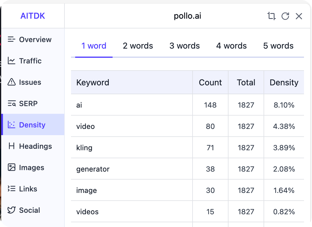Click the Links list icon
The image size is (312, 227).
[x=11, y=189]
